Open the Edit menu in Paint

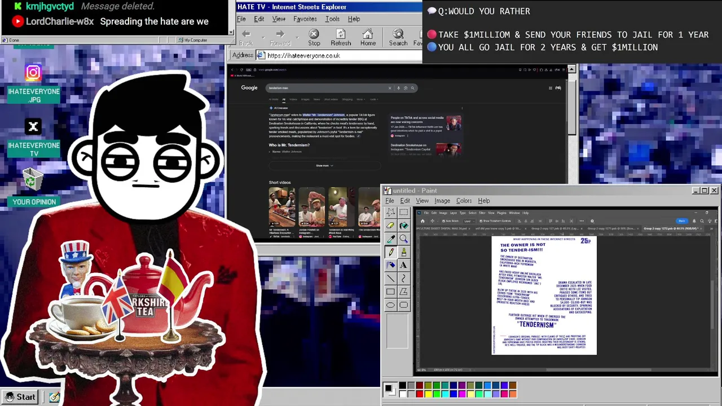tap(405, 201)
